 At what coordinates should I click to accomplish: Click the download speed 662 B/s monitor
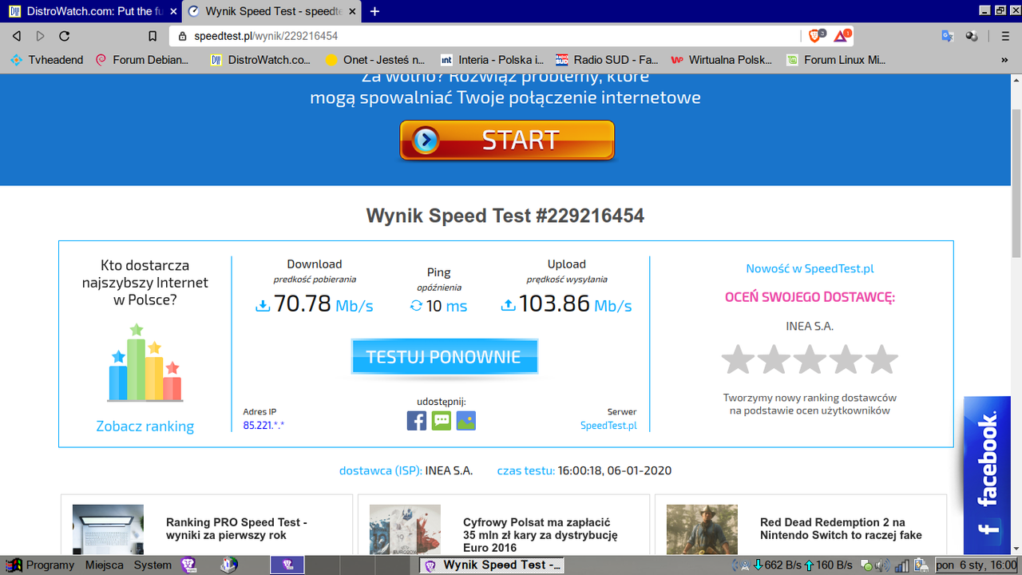777,565
